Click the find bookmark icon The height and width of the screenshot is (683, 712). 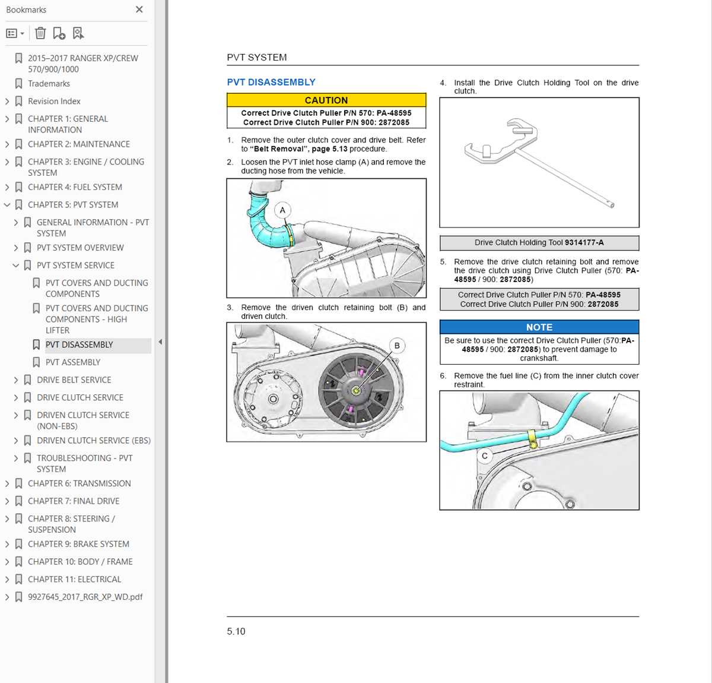pos(78,33)
